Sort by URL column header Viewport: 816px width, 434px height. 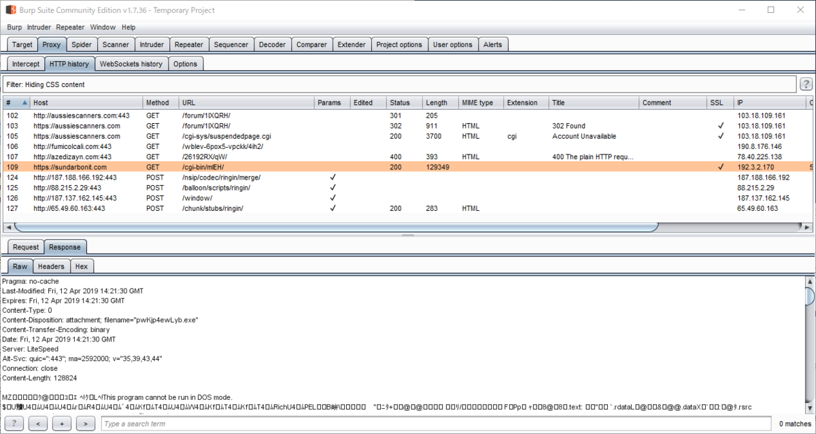[x=247, y=103]
